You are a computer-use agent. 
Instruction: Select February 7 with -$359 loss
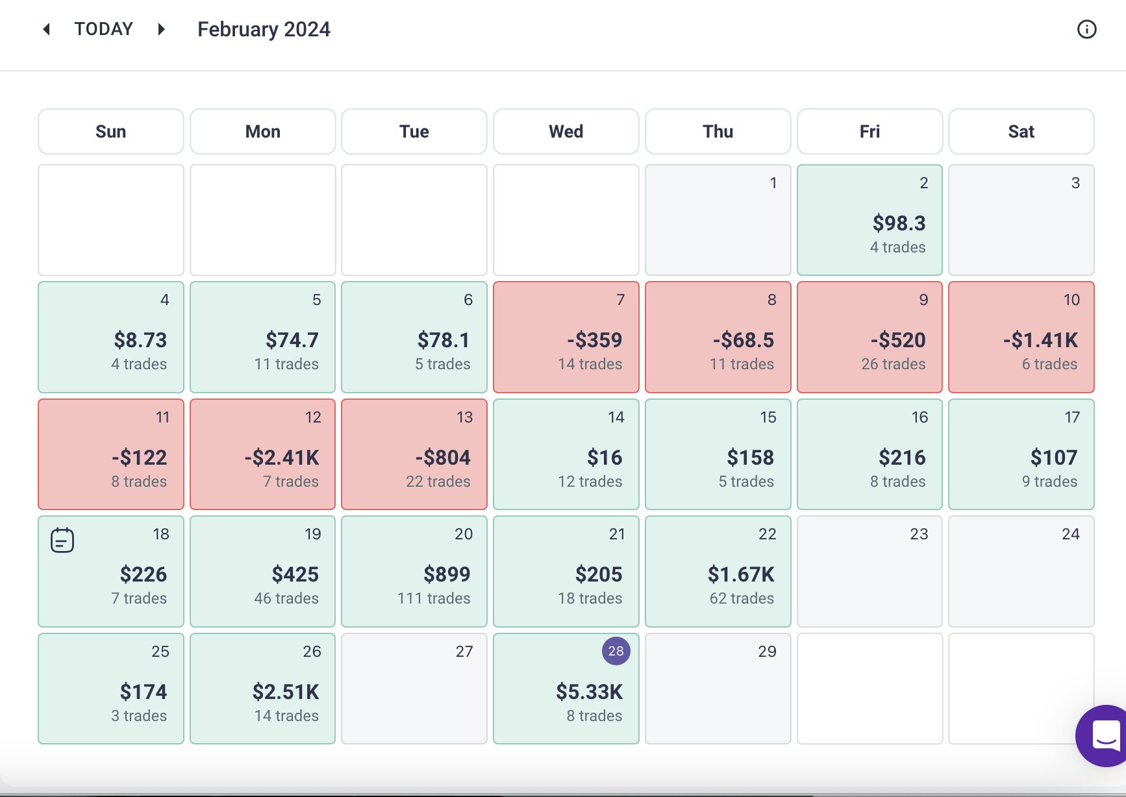tap(566, 337)
